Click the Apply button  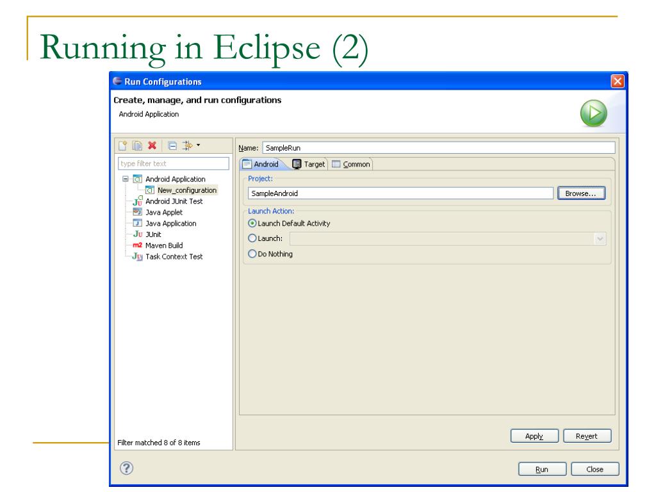click(x=534, y=436)
